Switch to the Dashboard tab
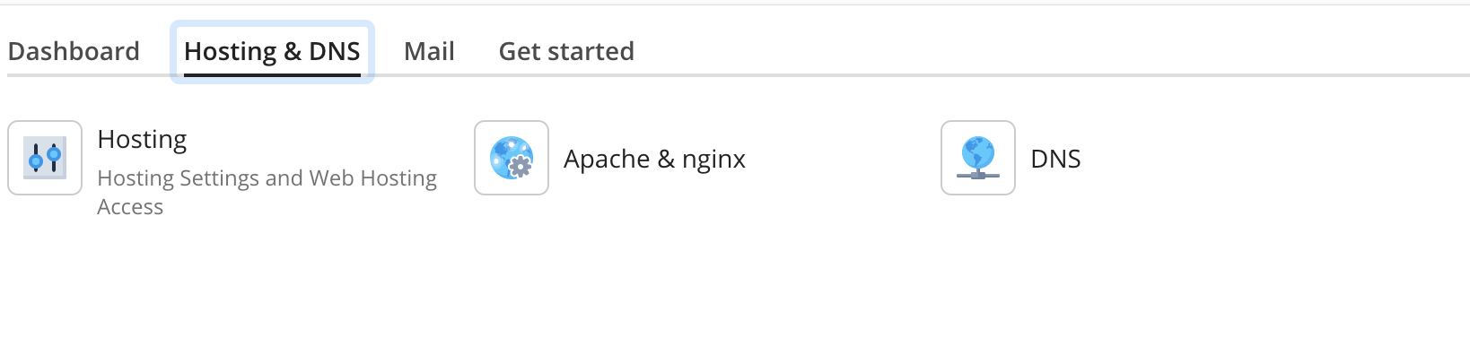 tap(74, 51)
